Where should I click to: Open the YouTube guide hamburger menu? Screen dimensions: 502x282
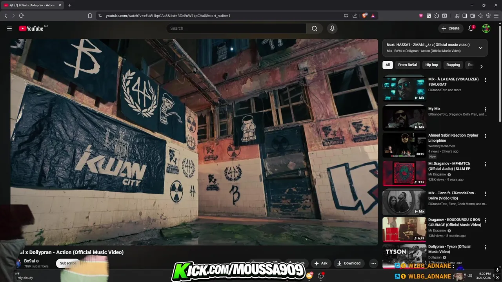[9, 28]
